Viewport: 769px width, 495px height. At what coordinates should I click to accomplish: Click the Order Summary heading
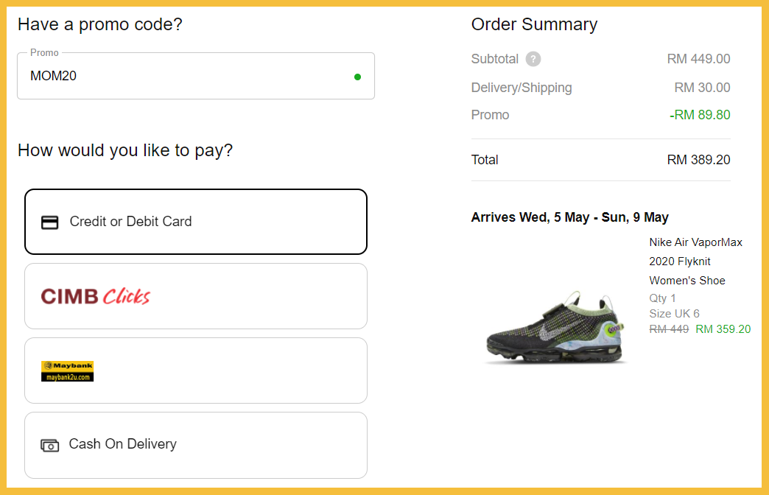(x=534, y=24)
